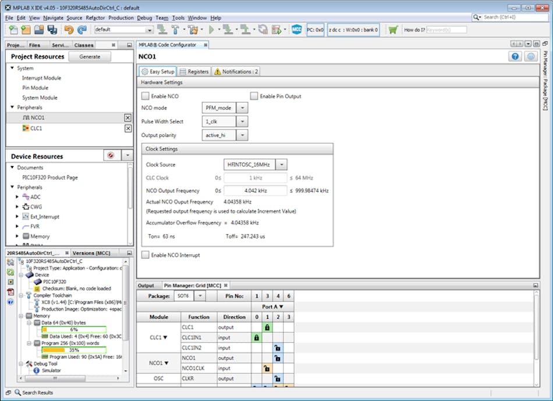Open the NCO mode PFM_mode dropdown
The height and width of the screenshot is (401, 553).
(242, 108)
